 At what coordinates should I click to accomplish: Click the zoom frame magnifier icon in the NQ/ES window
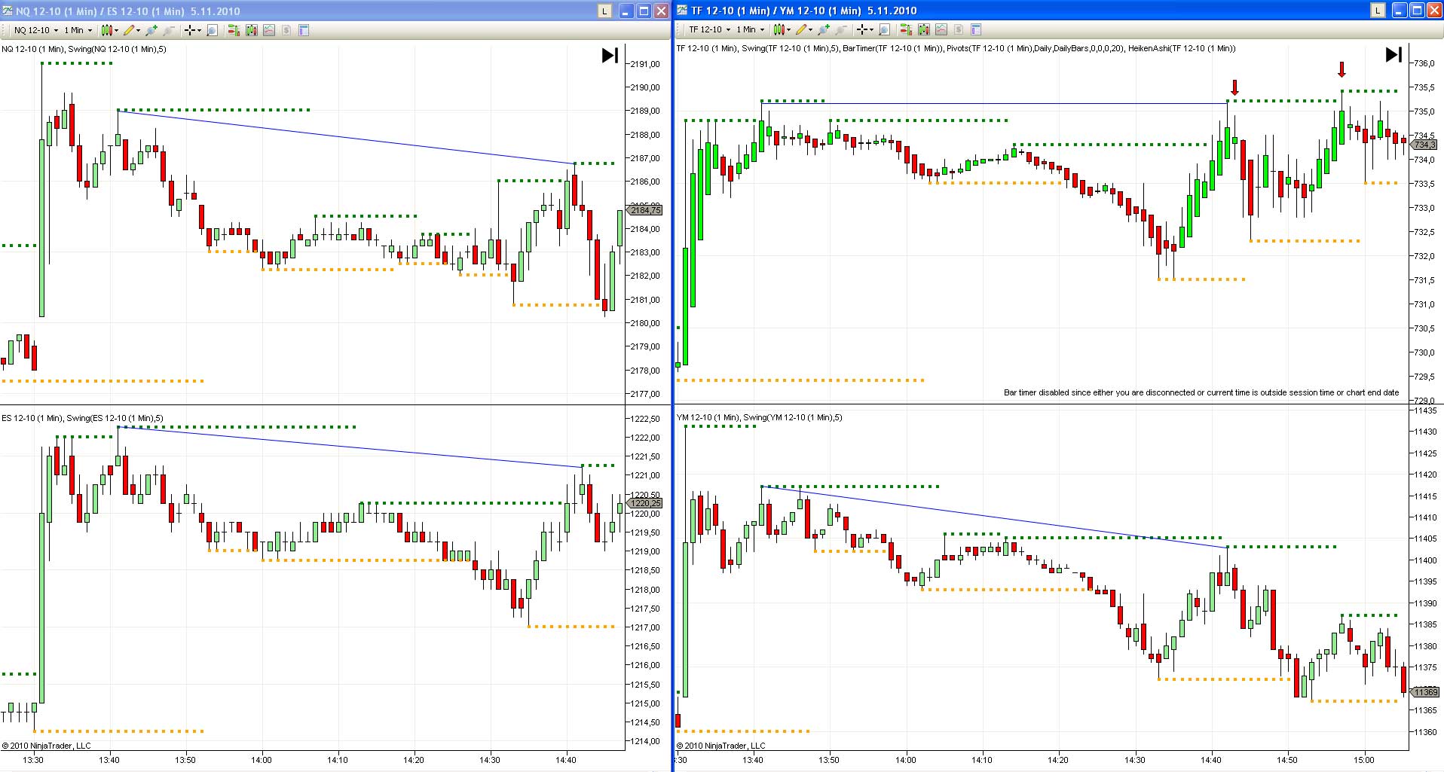pos(212,30)
